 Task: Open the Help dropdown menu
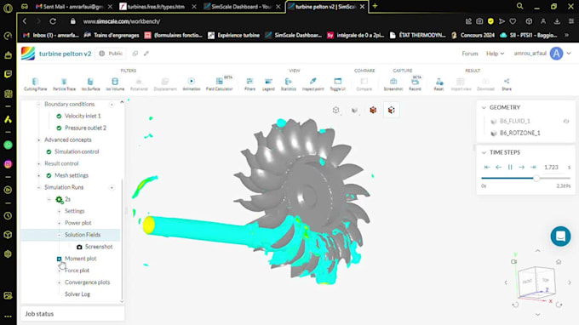click(495, 54)
